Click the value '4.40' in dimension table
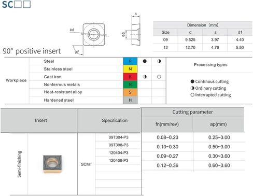 240,40
